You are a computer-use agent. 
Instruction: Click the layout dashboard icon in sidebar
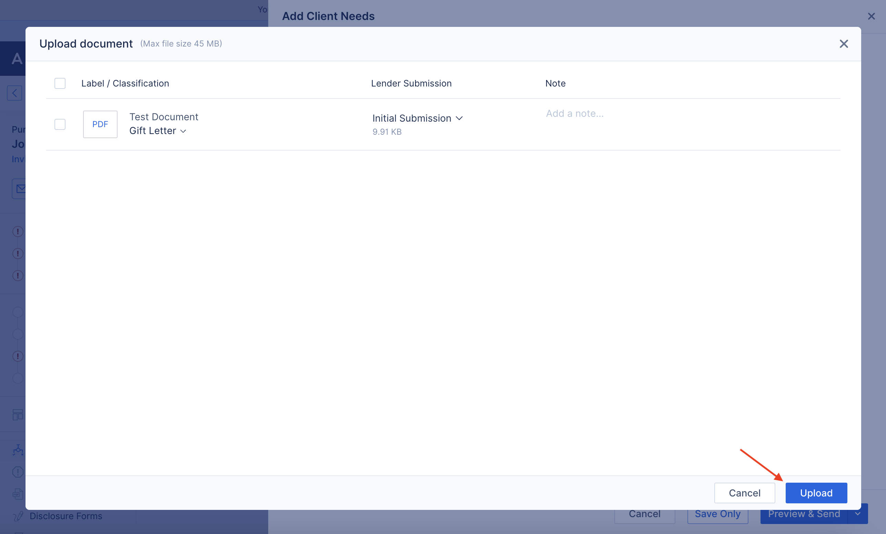click(x=18, y=415)
